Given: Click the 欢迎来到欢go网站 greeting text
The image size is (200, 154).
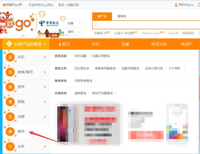Looking at the screenshot, I should click(x=41, y=5).
